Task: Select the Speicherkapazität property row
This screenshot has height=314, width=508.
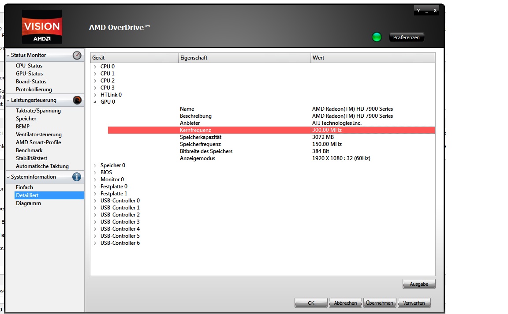Action: (x=272, y=138)
